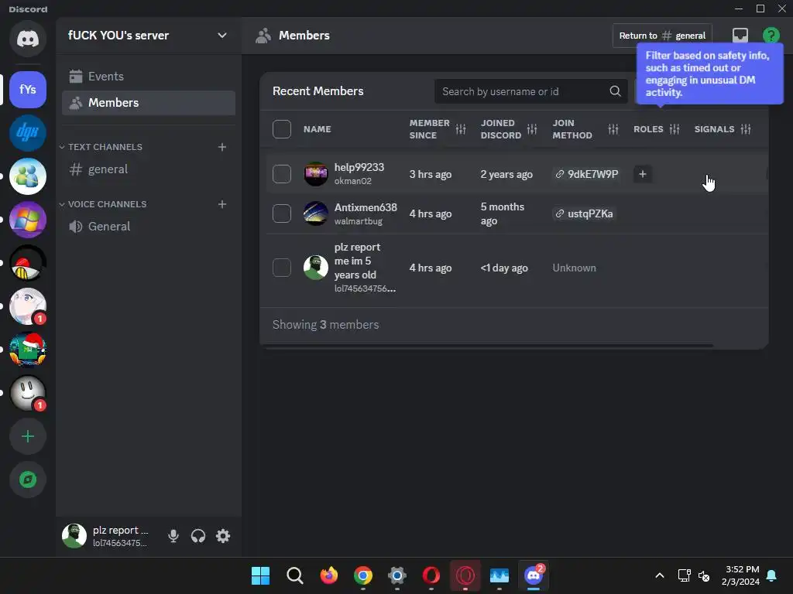Image resolution: width=793 pixels, height=594 pixels.
Task: Open the red-capped ball server icon
Action: pyautogui.click(x=28, y=263)
